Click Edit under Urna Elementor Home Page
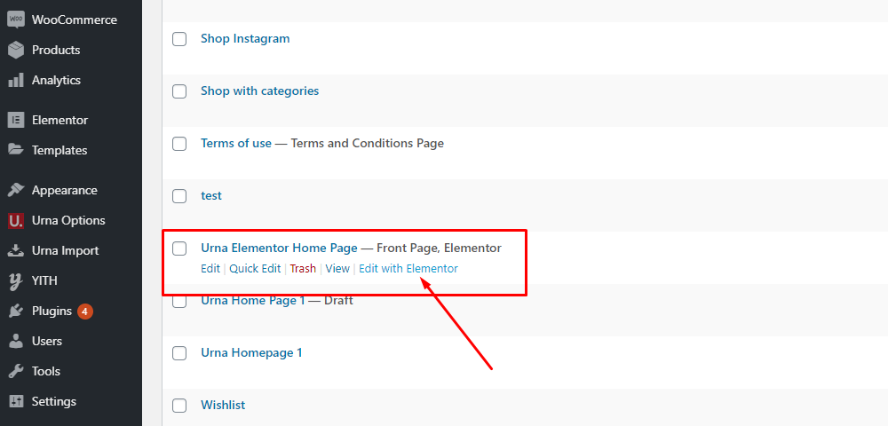The width and height of the screenshot is (888, 426). 210,269
